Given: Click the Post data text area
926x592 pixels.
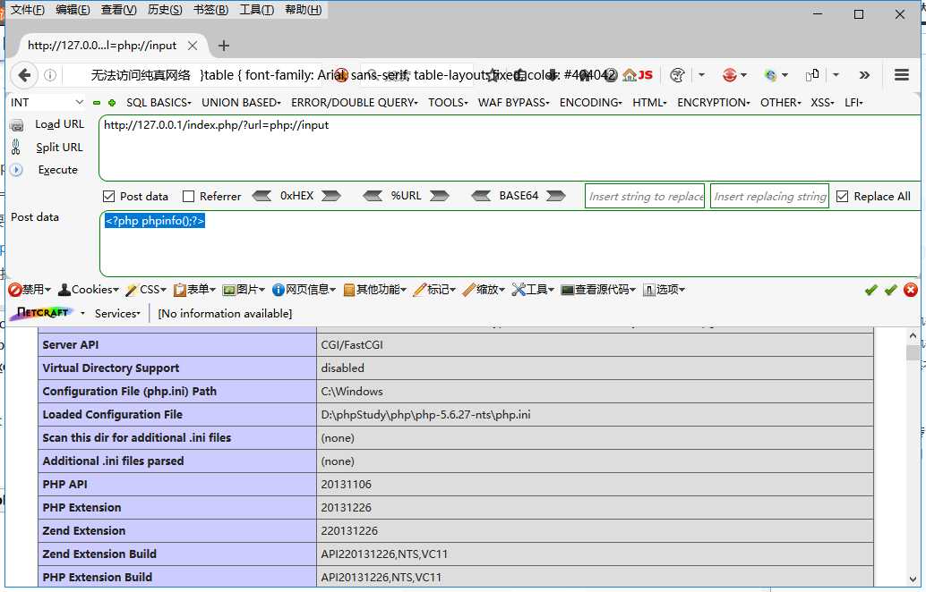Looking at the screenshot, I should [x=509, y=243].
